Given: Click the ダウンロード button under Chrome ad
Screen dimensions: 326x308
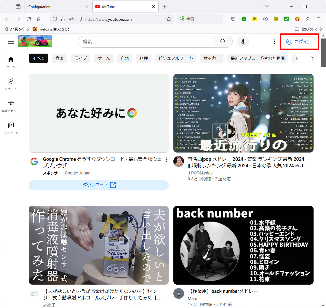Looking at the screenshot, I should pyautogui.click(x=99, y=185).
